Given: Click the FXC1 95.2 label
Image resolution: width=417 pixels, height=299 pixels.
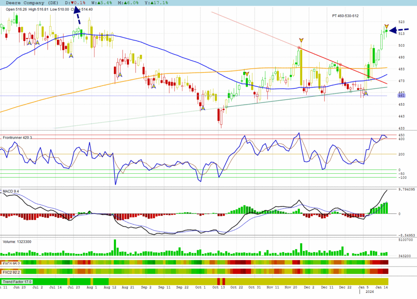Looking at the screenshot, I should coord(11,263).
